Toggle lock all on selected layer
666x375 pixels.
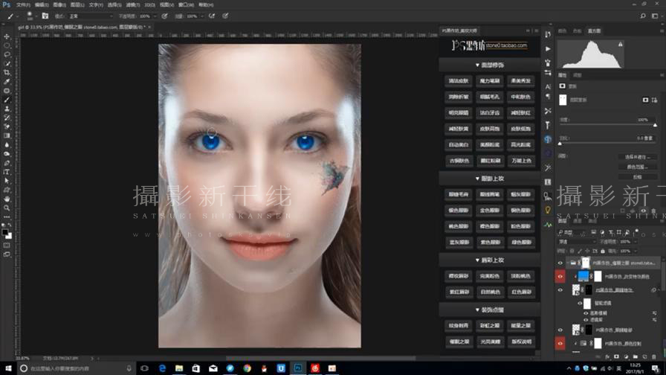(x=603, y=251)
